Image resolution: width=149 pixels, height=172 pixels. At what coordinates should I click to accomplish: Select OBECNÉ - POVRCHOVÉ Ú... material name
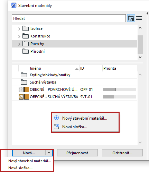54,89
